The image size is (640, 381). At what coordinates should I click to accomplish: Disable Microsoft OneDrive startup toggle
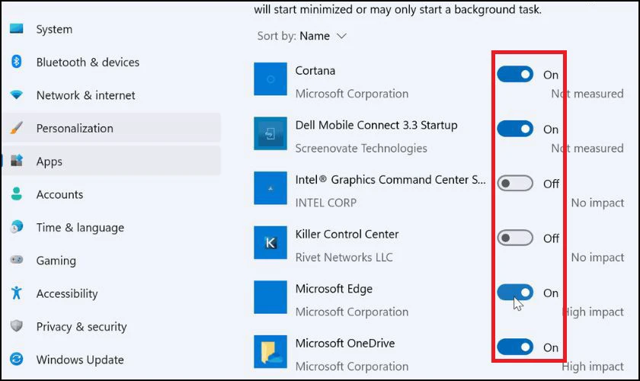coord(515,347)
